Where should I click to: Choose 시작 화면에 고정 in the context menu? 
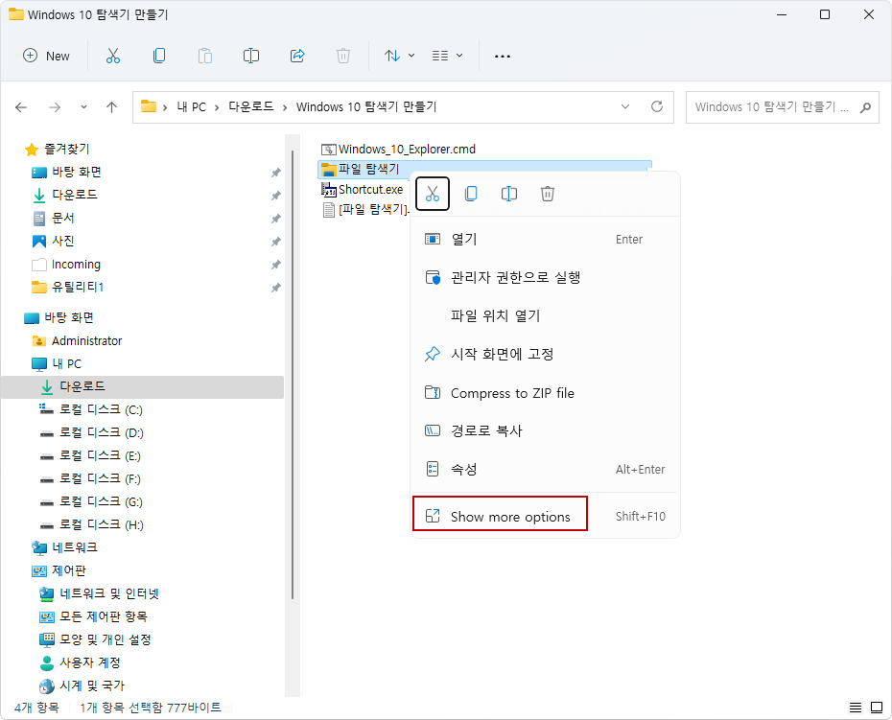(x=545, y=355)
